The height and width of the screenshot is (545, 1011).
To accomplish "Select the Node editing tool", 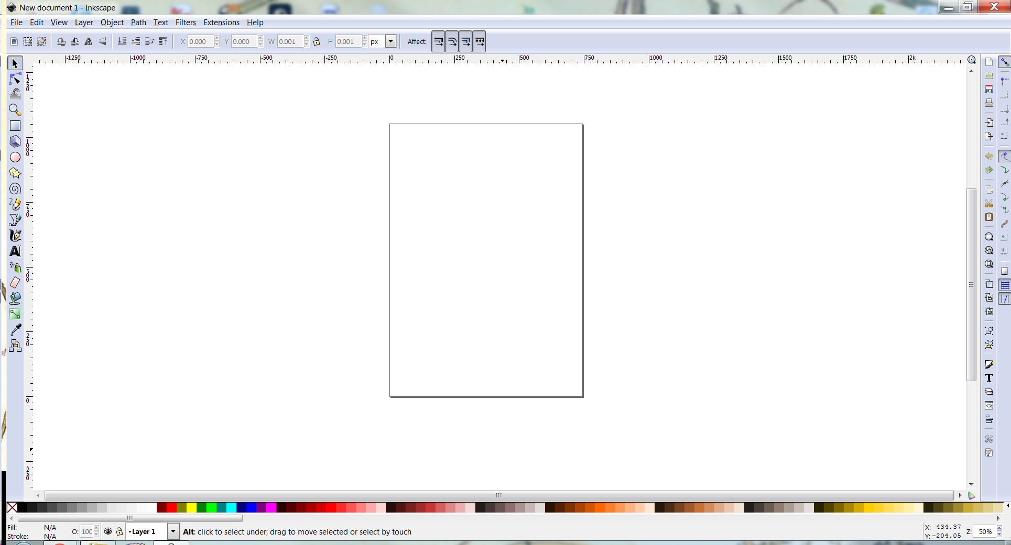I will pos(15,79).
